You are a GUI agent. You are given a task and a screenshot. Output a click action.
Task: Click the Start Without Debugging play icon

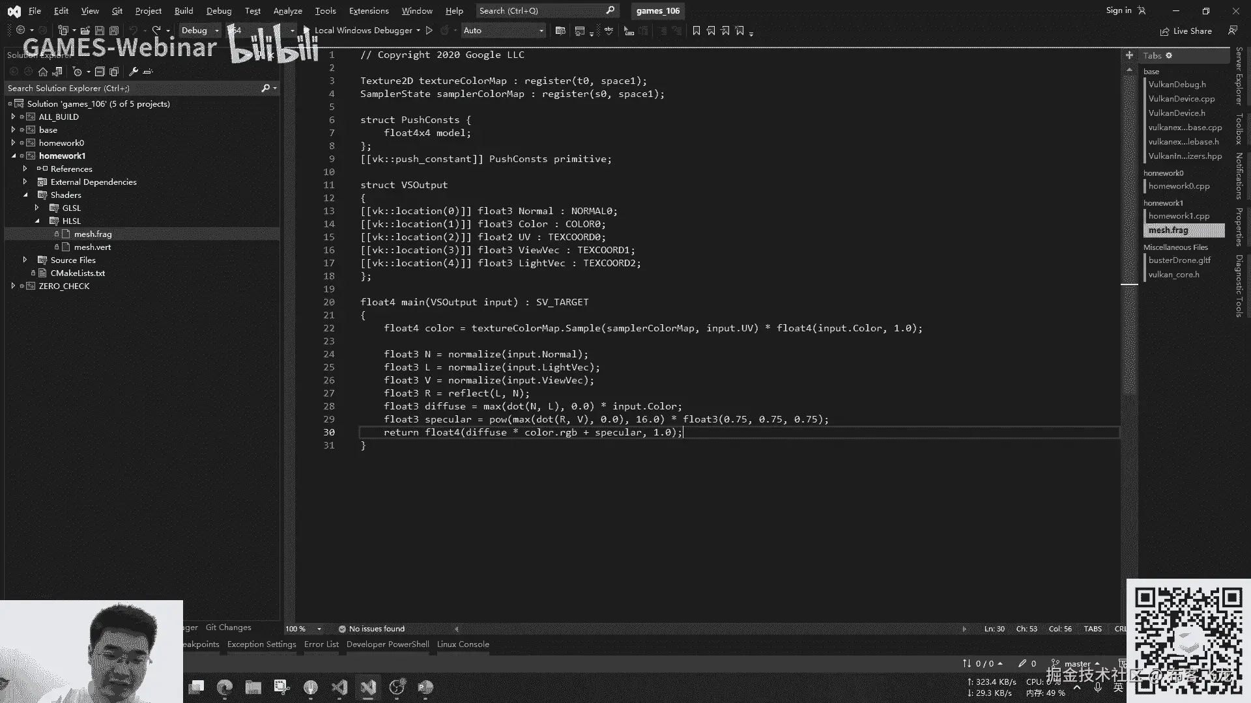(429, 31)
